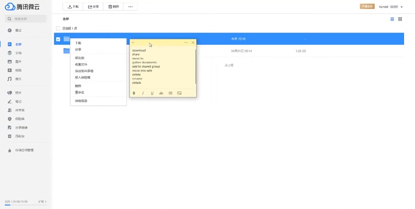Close the yellow sticky note
415x209 pixels.
click(193, 42)
